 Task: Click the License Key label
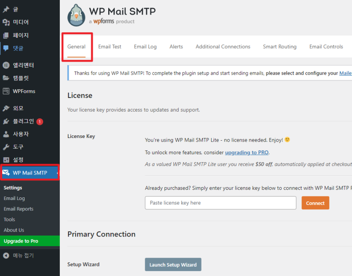point(81,136)
